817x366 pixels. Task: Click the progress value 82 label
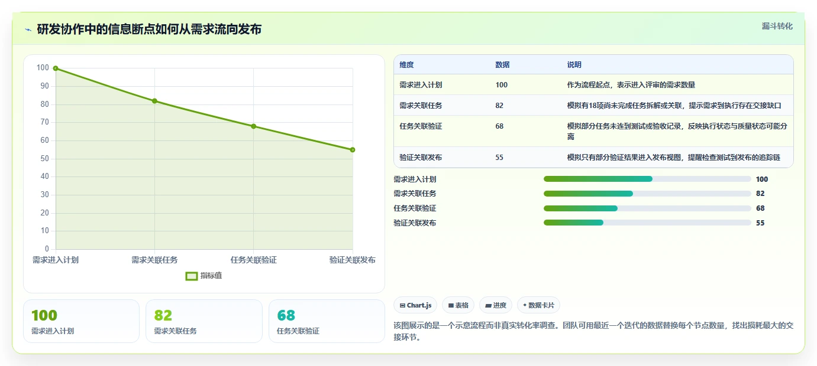760,194
